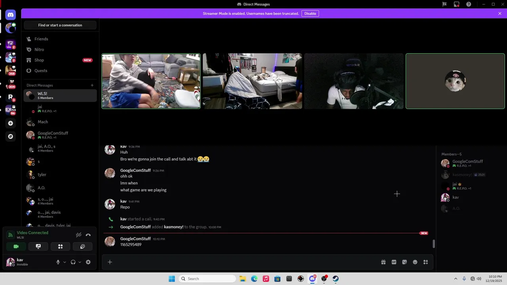Screen dimensions: 507x285
Task: Open the volume control in system tray
Action: pos(479,279)
